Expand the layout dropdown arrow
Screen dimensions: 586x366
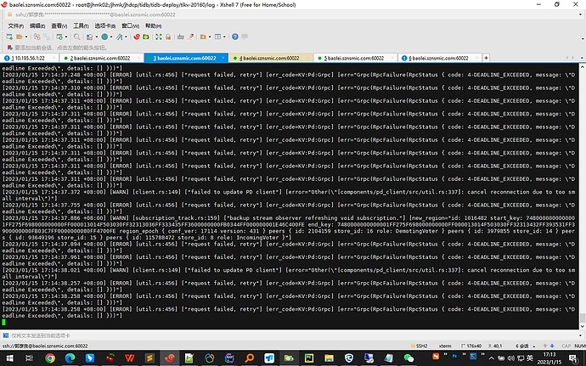(224, 37)
